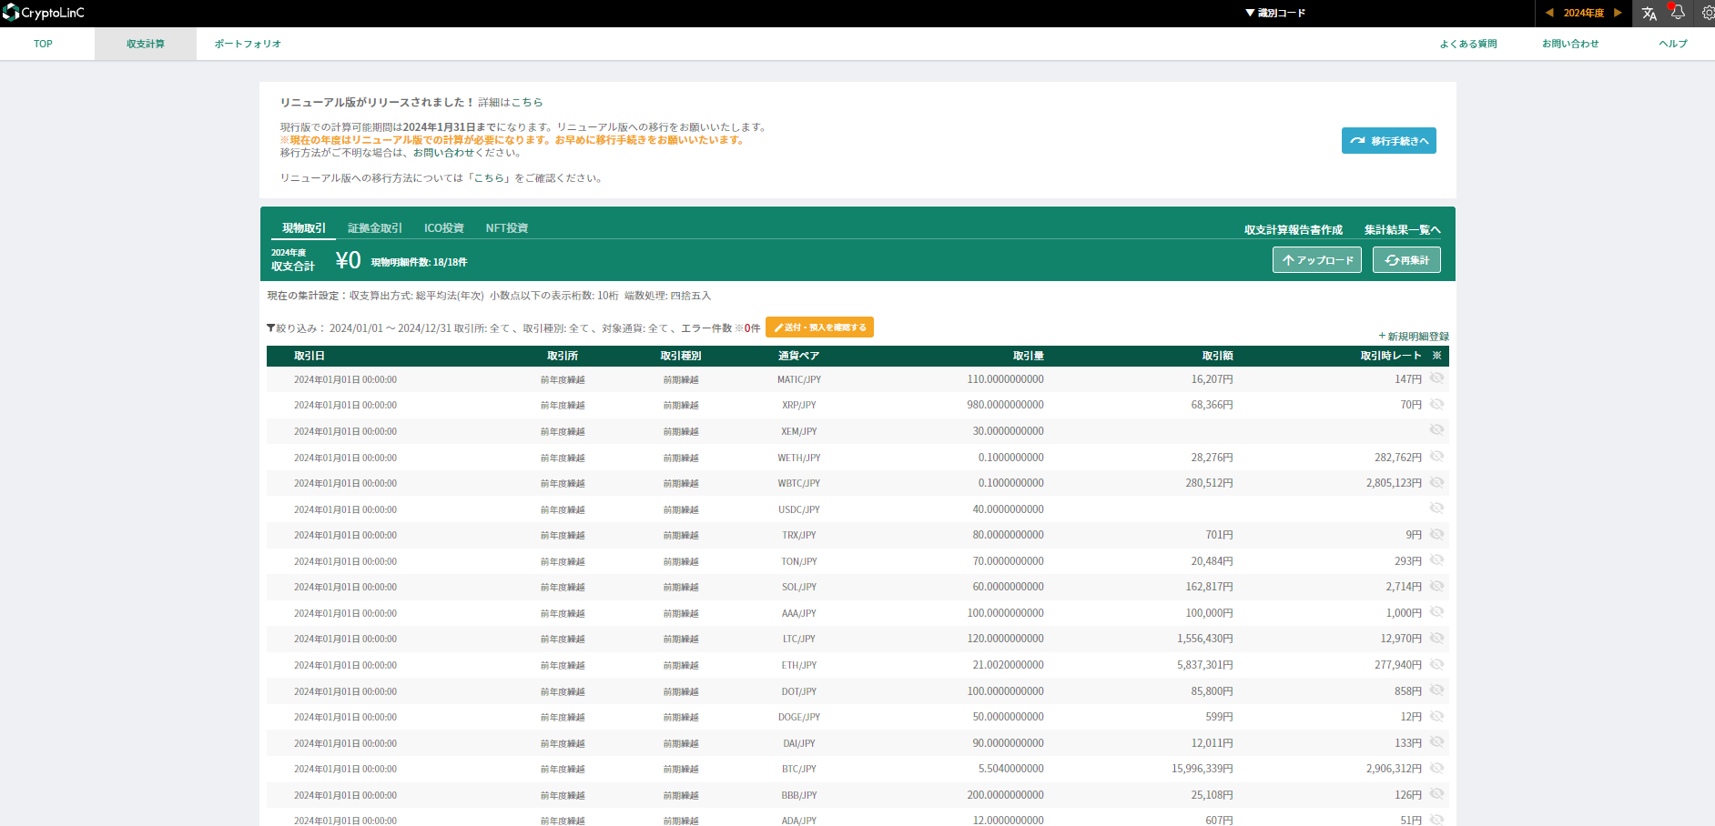This screenshot has width=1715, height=826.
Task: Toggle visibility of USDC/JPY row
Action: [x=1436, y=509]
